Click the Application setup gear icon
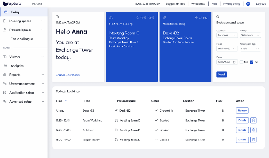This screenshot has height=158, width=269. tap(5, 93)
